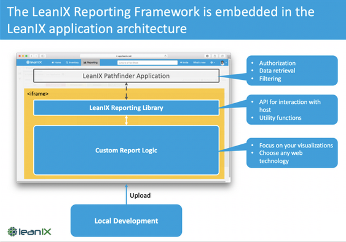This screenshot has width=346, height=242.
Task: Click the LeanIX Reporting Library box
Action: click(x=126, y=107)
